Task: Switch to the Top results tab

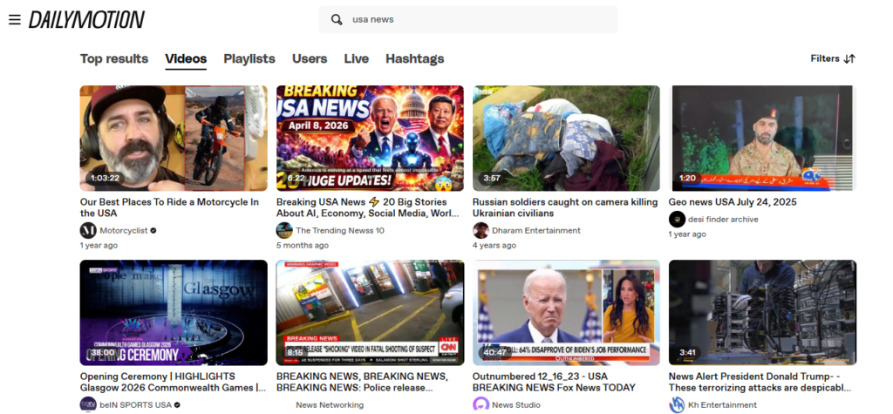Action: pyautogui.click(x=114, y=58)
